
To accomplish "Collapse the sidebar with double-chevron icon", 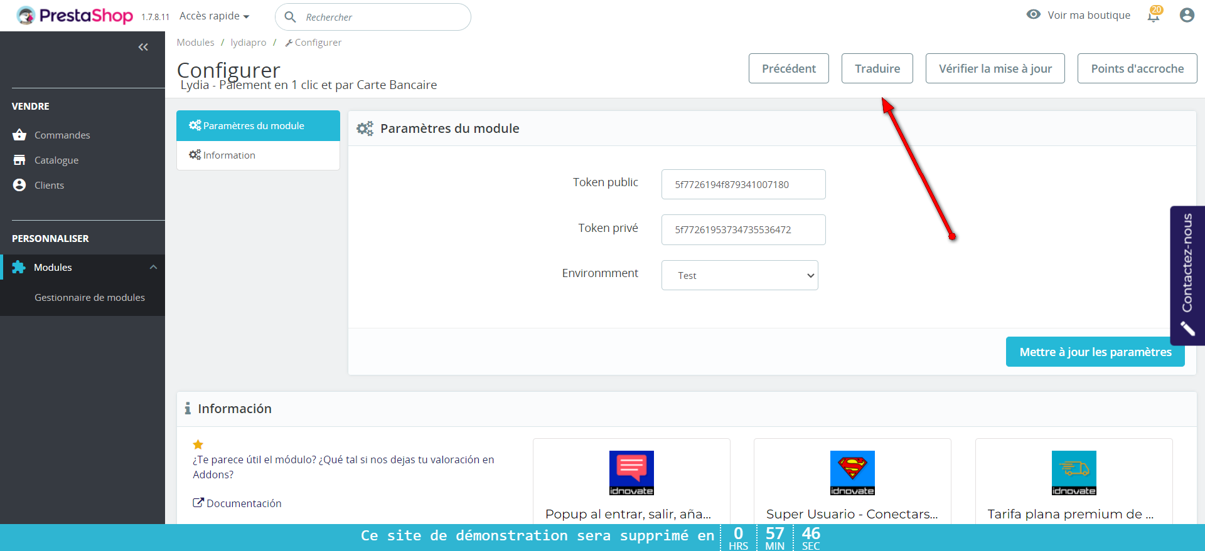I will click(143, 47).
